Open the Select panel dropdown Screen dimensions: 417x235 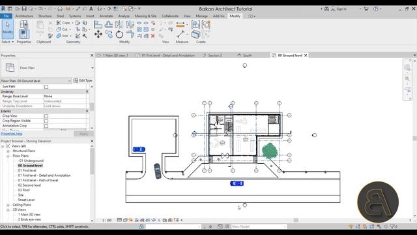tap(7, 42)
